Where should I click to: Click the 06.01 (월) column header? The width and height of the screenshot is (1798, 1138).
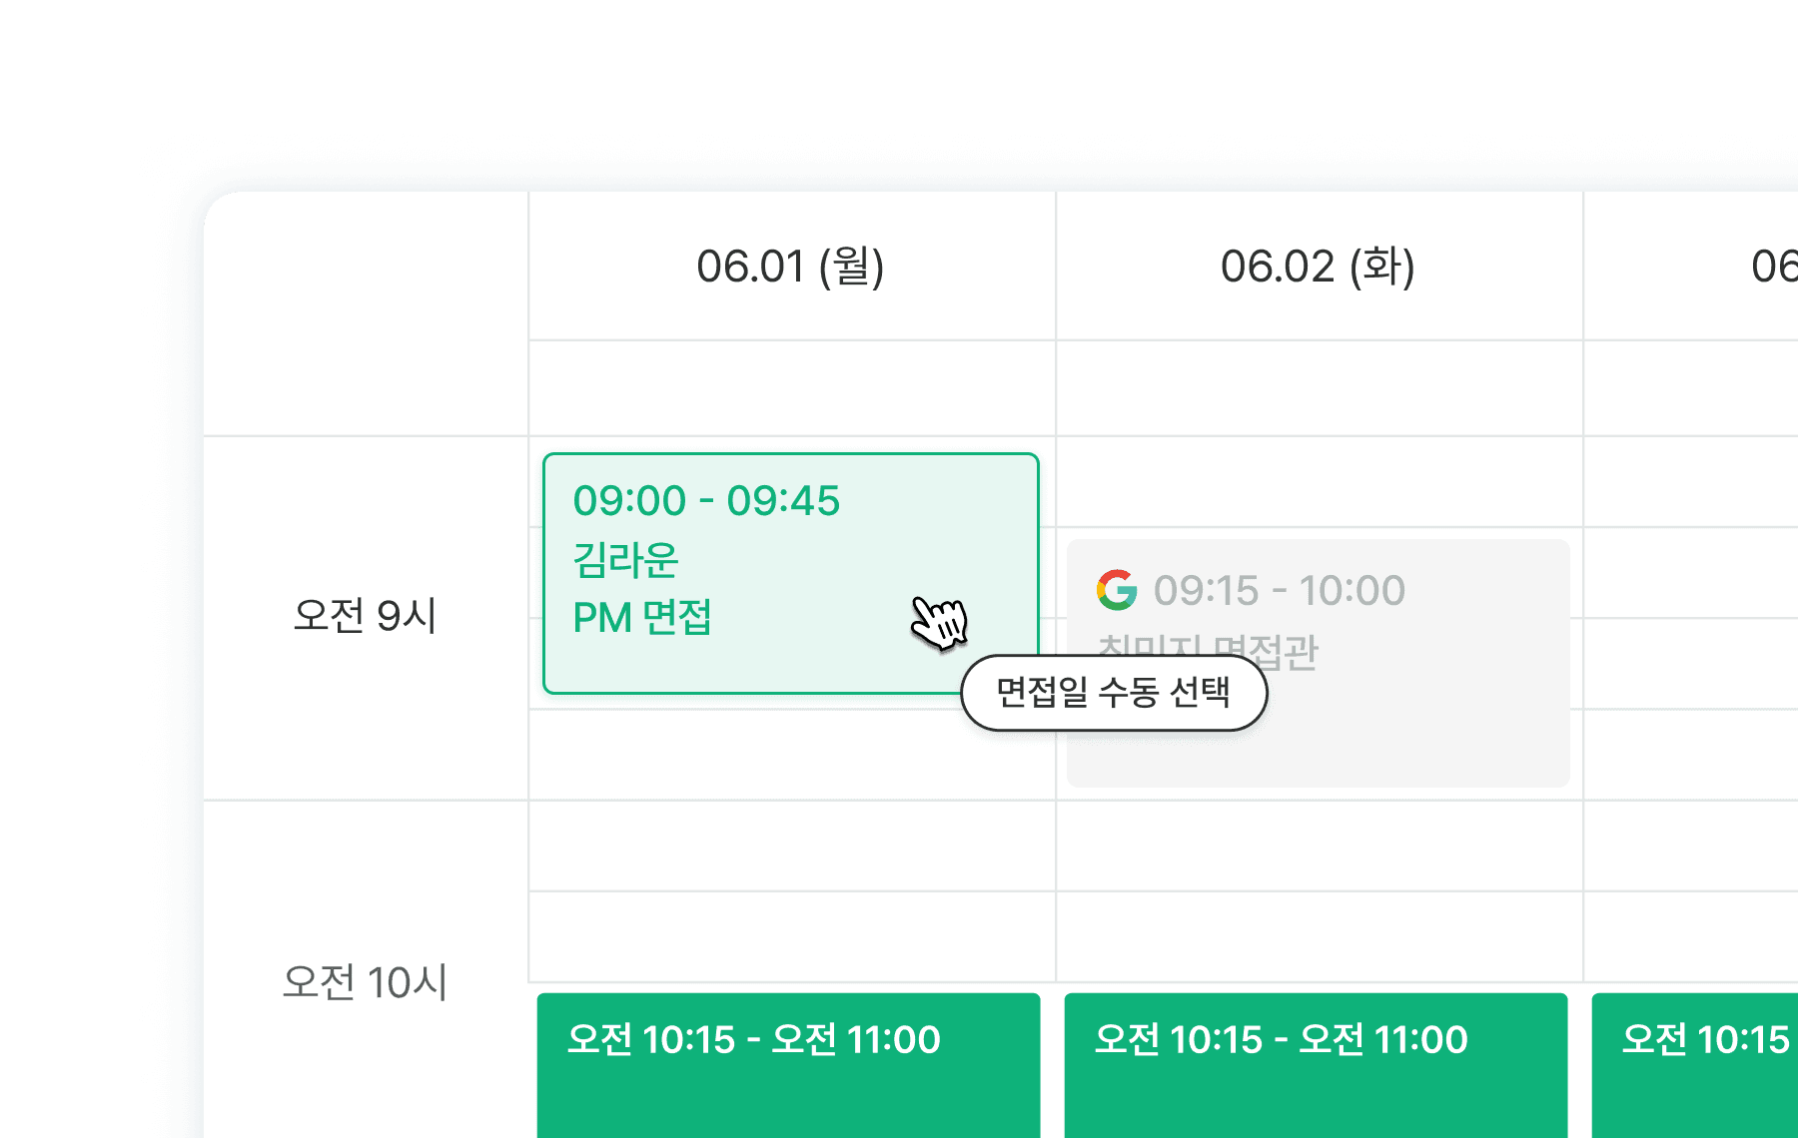(791, 267)
